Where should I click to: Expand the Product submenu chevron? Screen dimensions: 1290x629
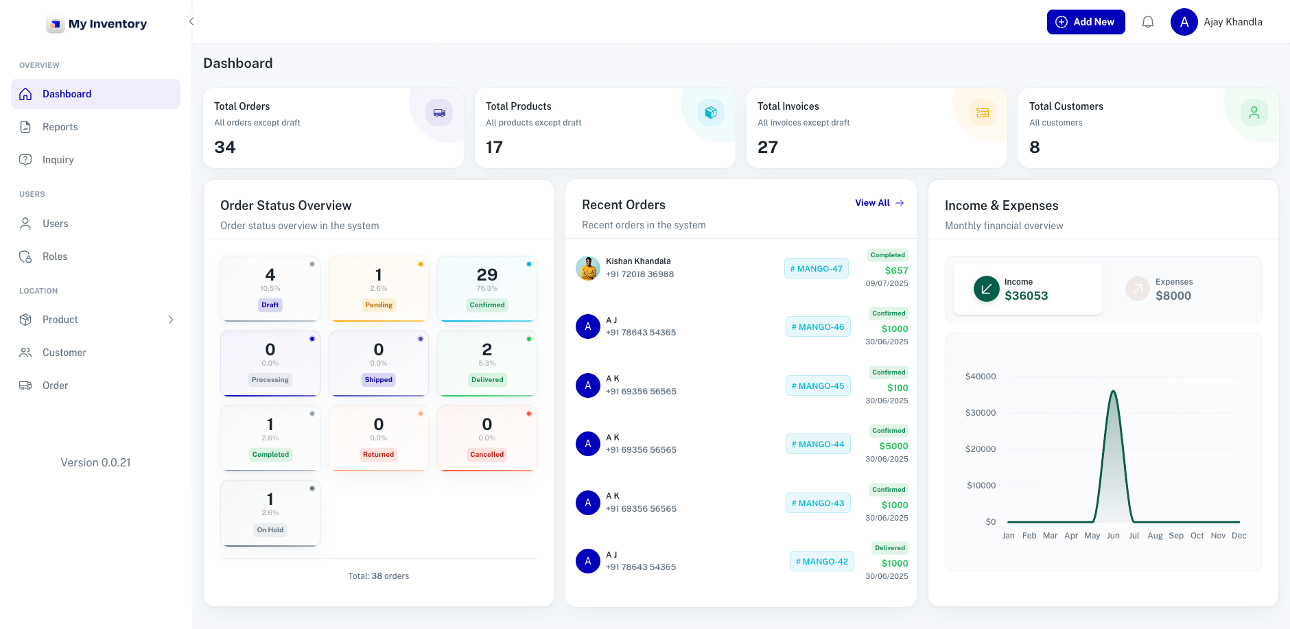click(171, 320)
